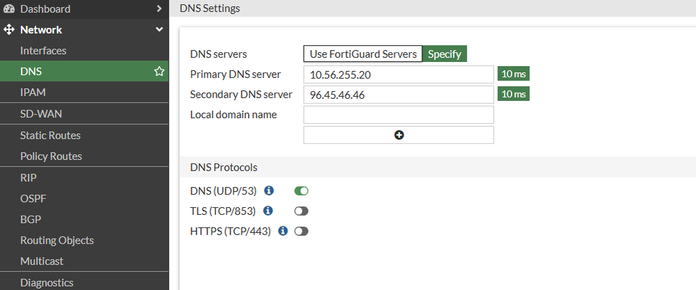696x290 pixels.
Task: Open the Interfaces menu item
Action: [43, 51]
